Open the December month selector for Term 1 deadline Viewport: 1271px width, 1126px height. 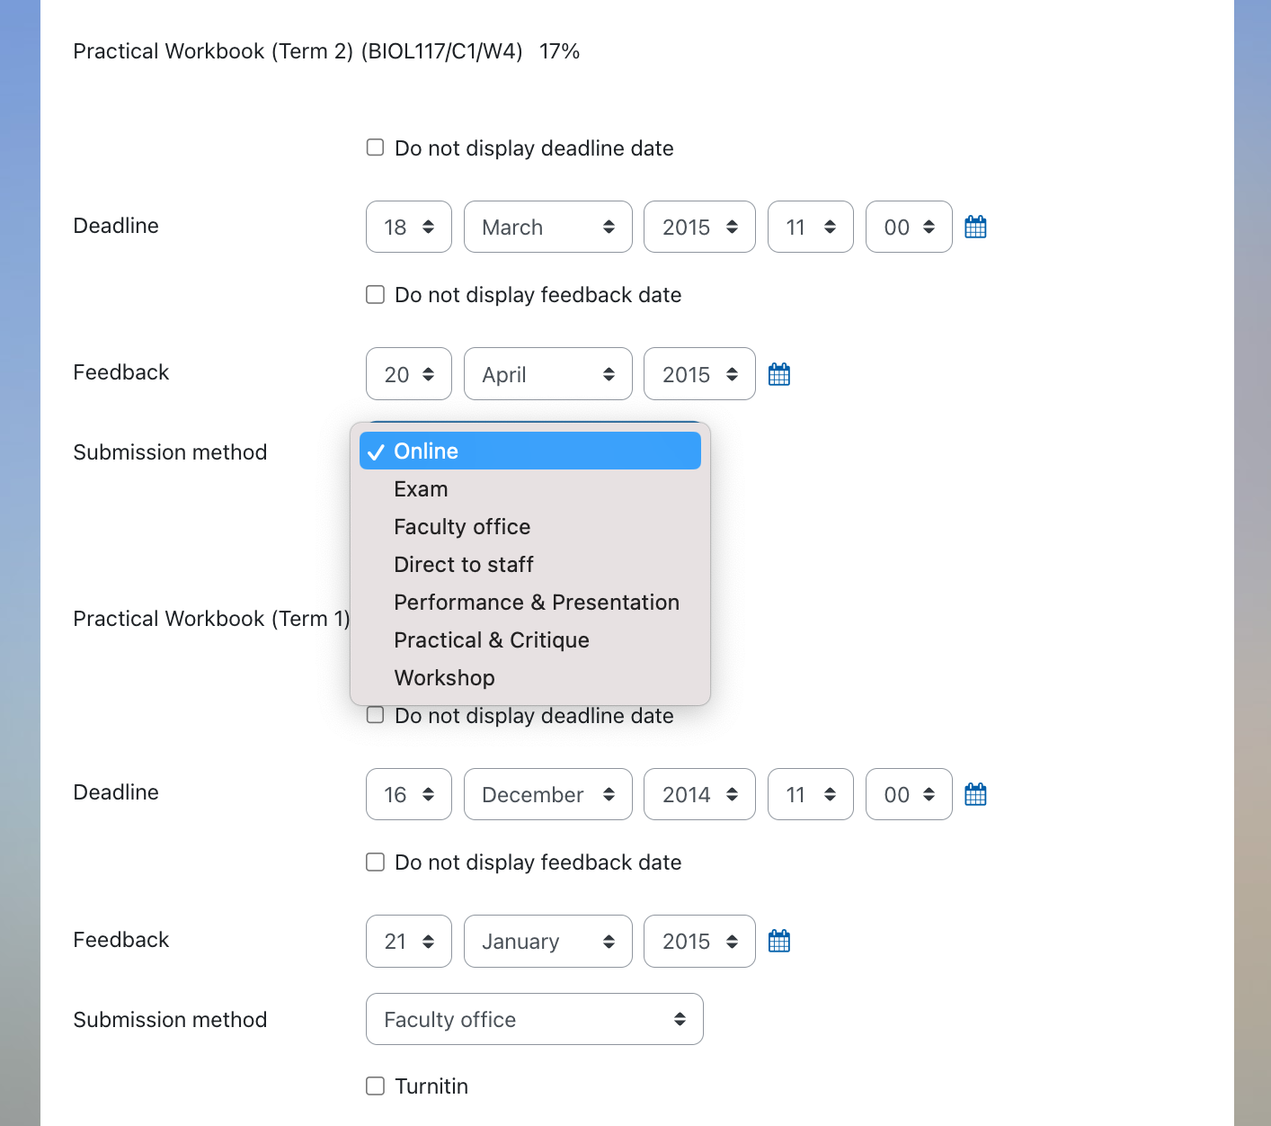coord(547,794)
